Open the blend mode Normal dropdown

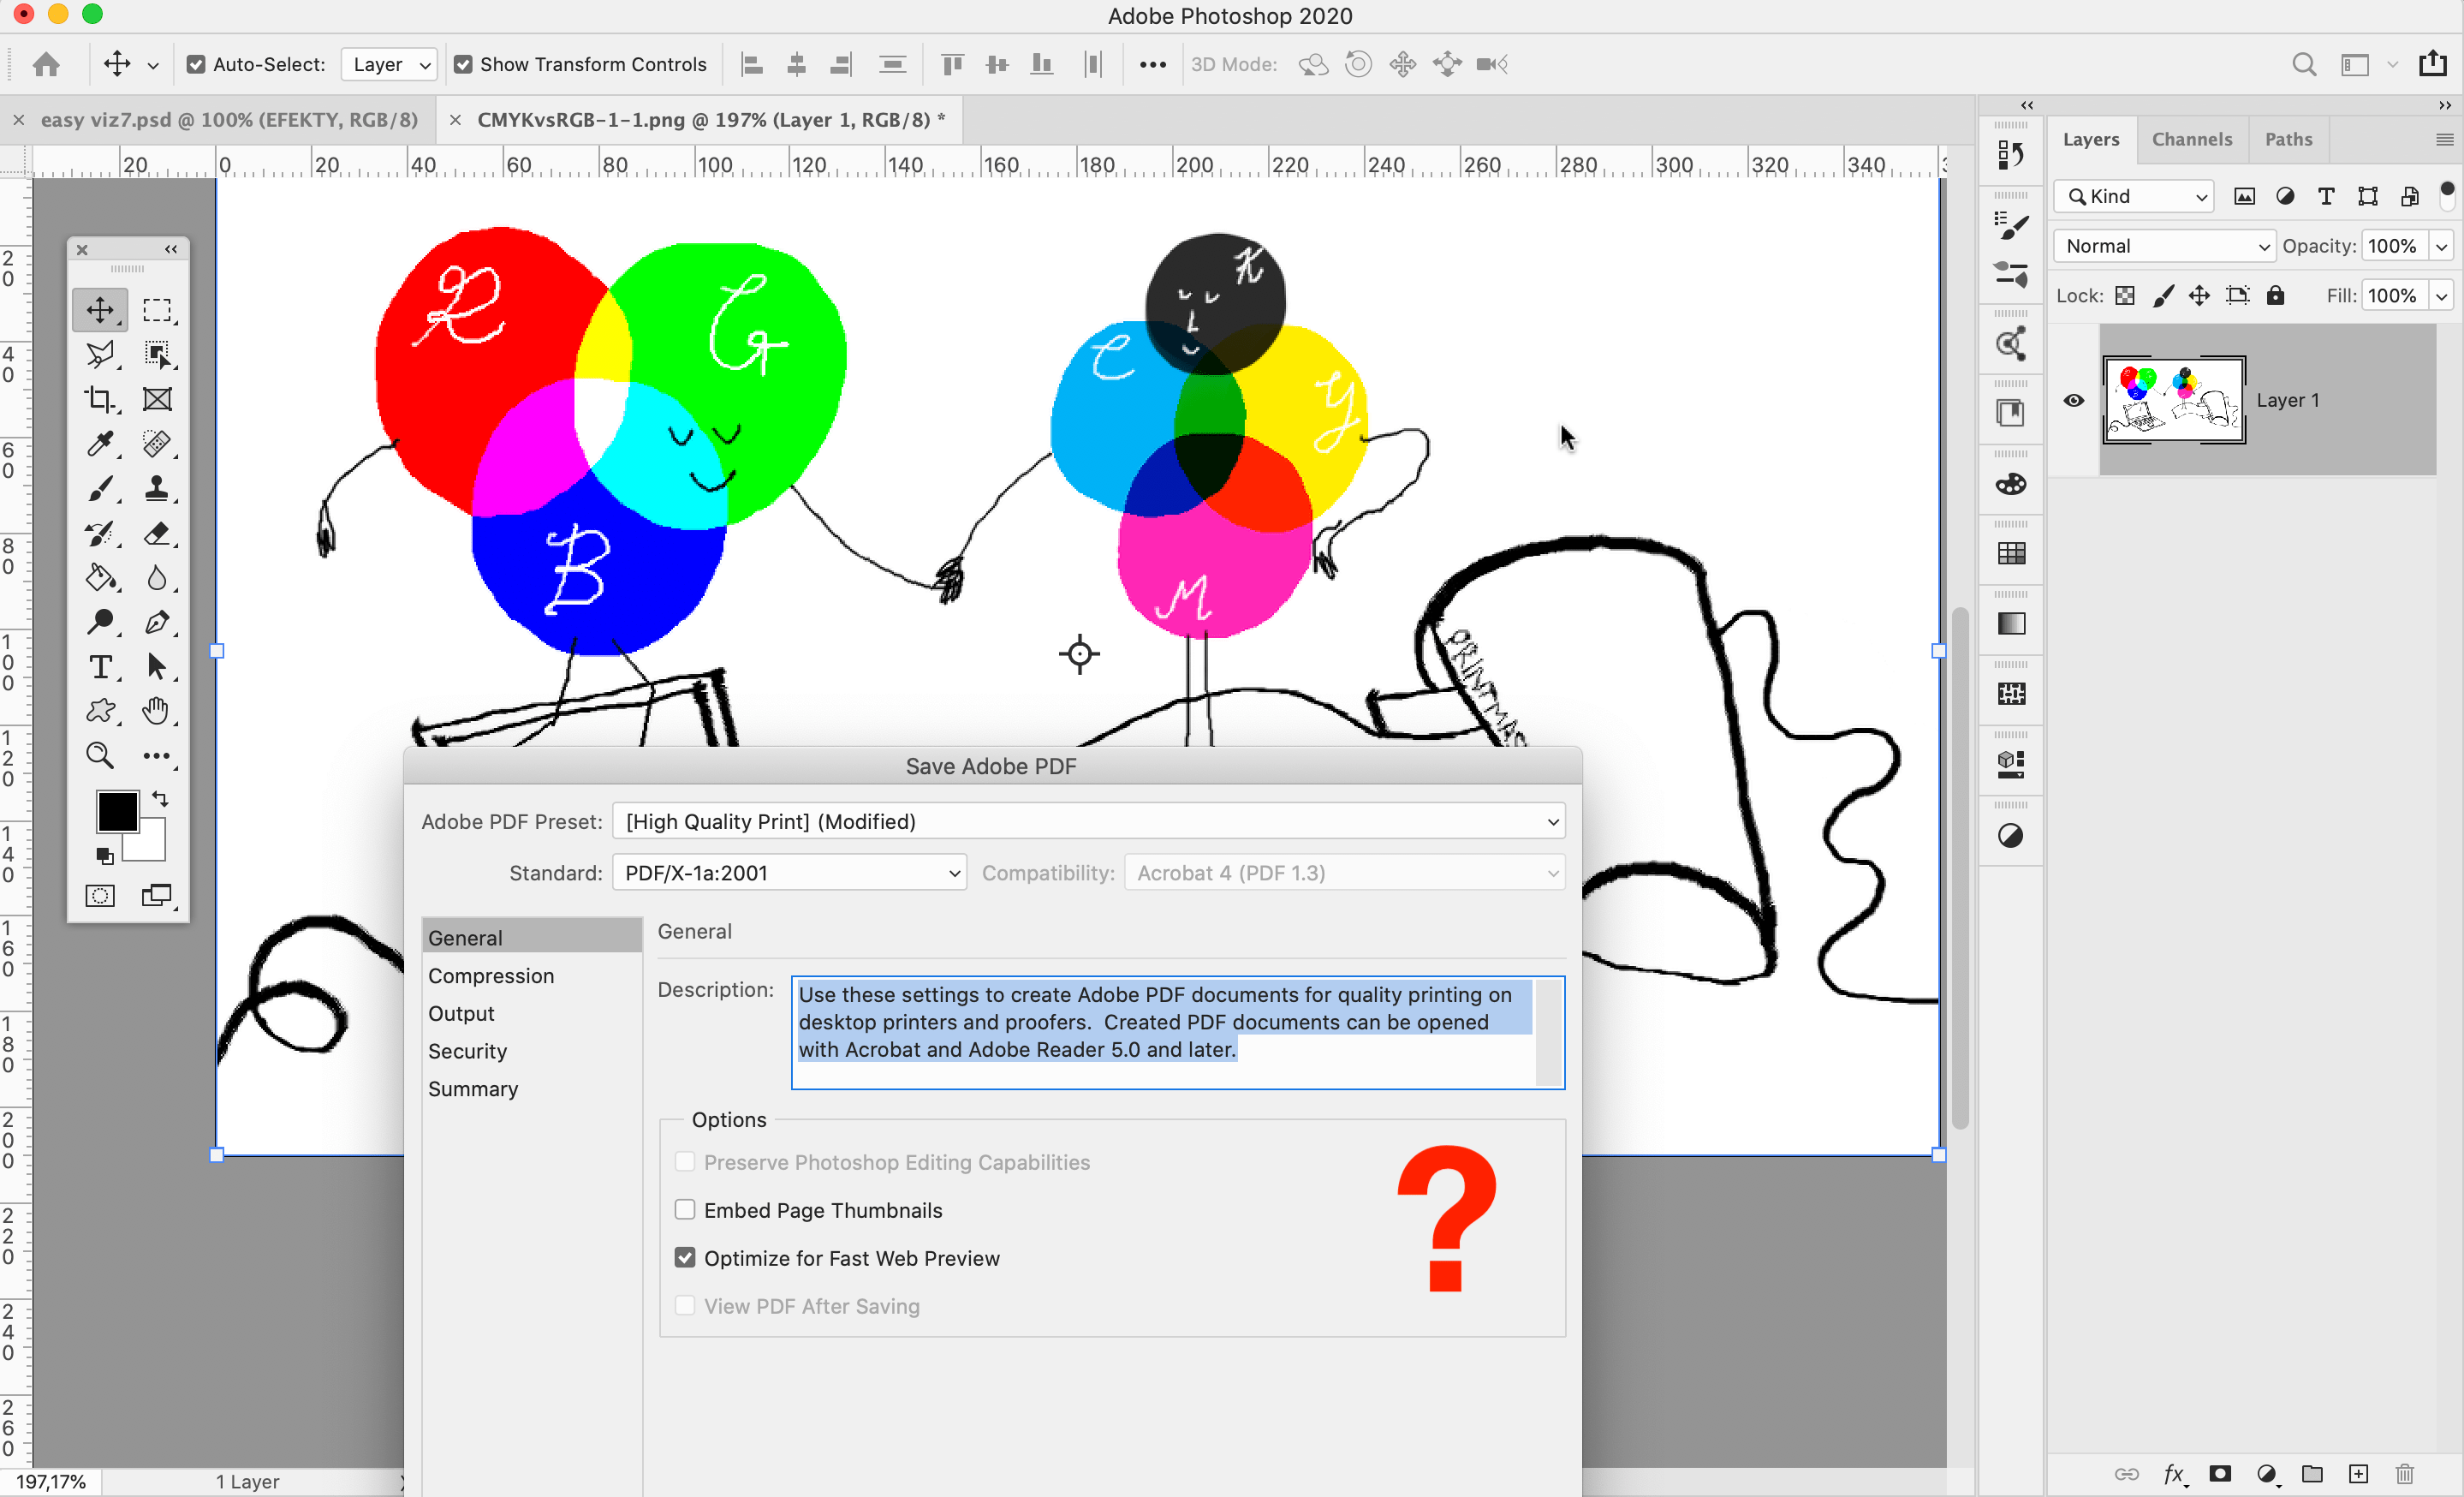pos(2164,246)
